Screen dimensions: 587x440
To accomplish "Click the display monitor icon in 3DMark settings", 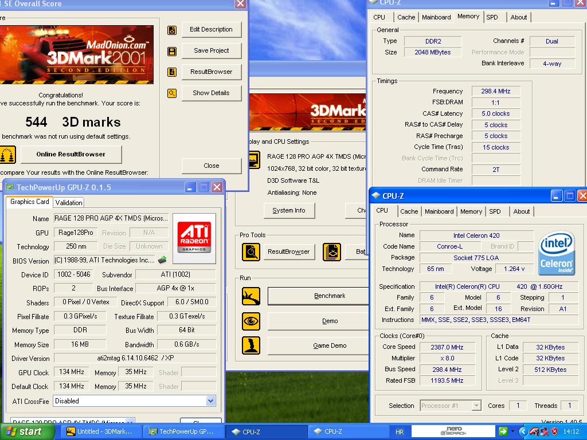I will pyautogui.click(x=255, y=160).
